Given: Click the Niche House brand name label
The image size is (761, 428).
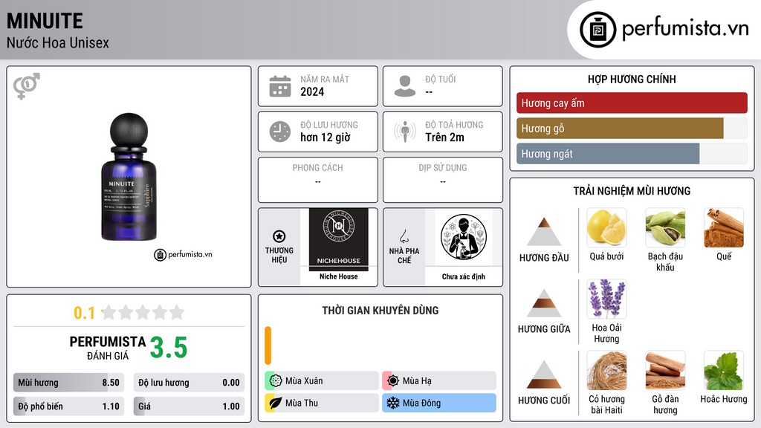Looking at the screenshot, I should [338, 276].
